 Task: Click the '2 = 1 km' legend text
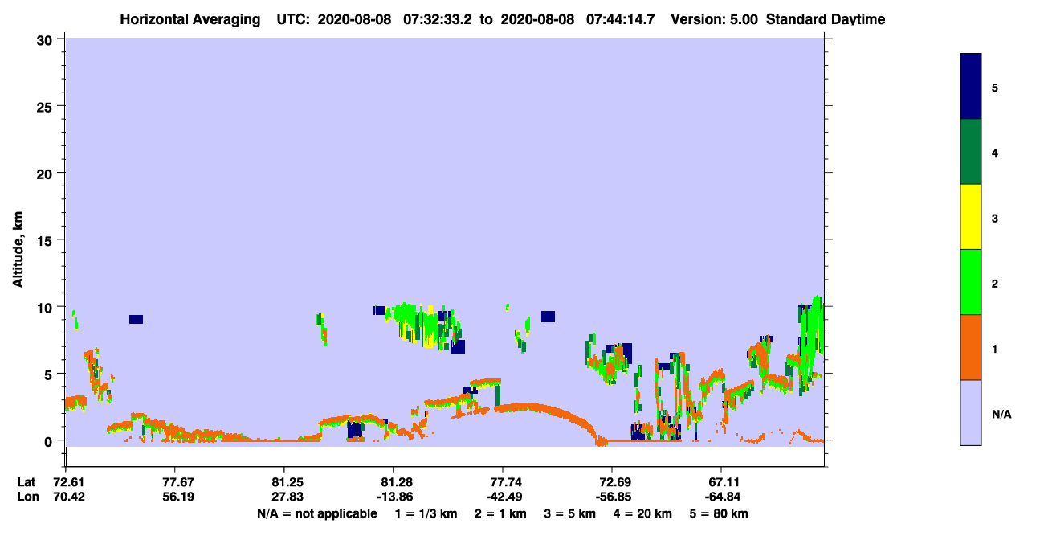501,513
